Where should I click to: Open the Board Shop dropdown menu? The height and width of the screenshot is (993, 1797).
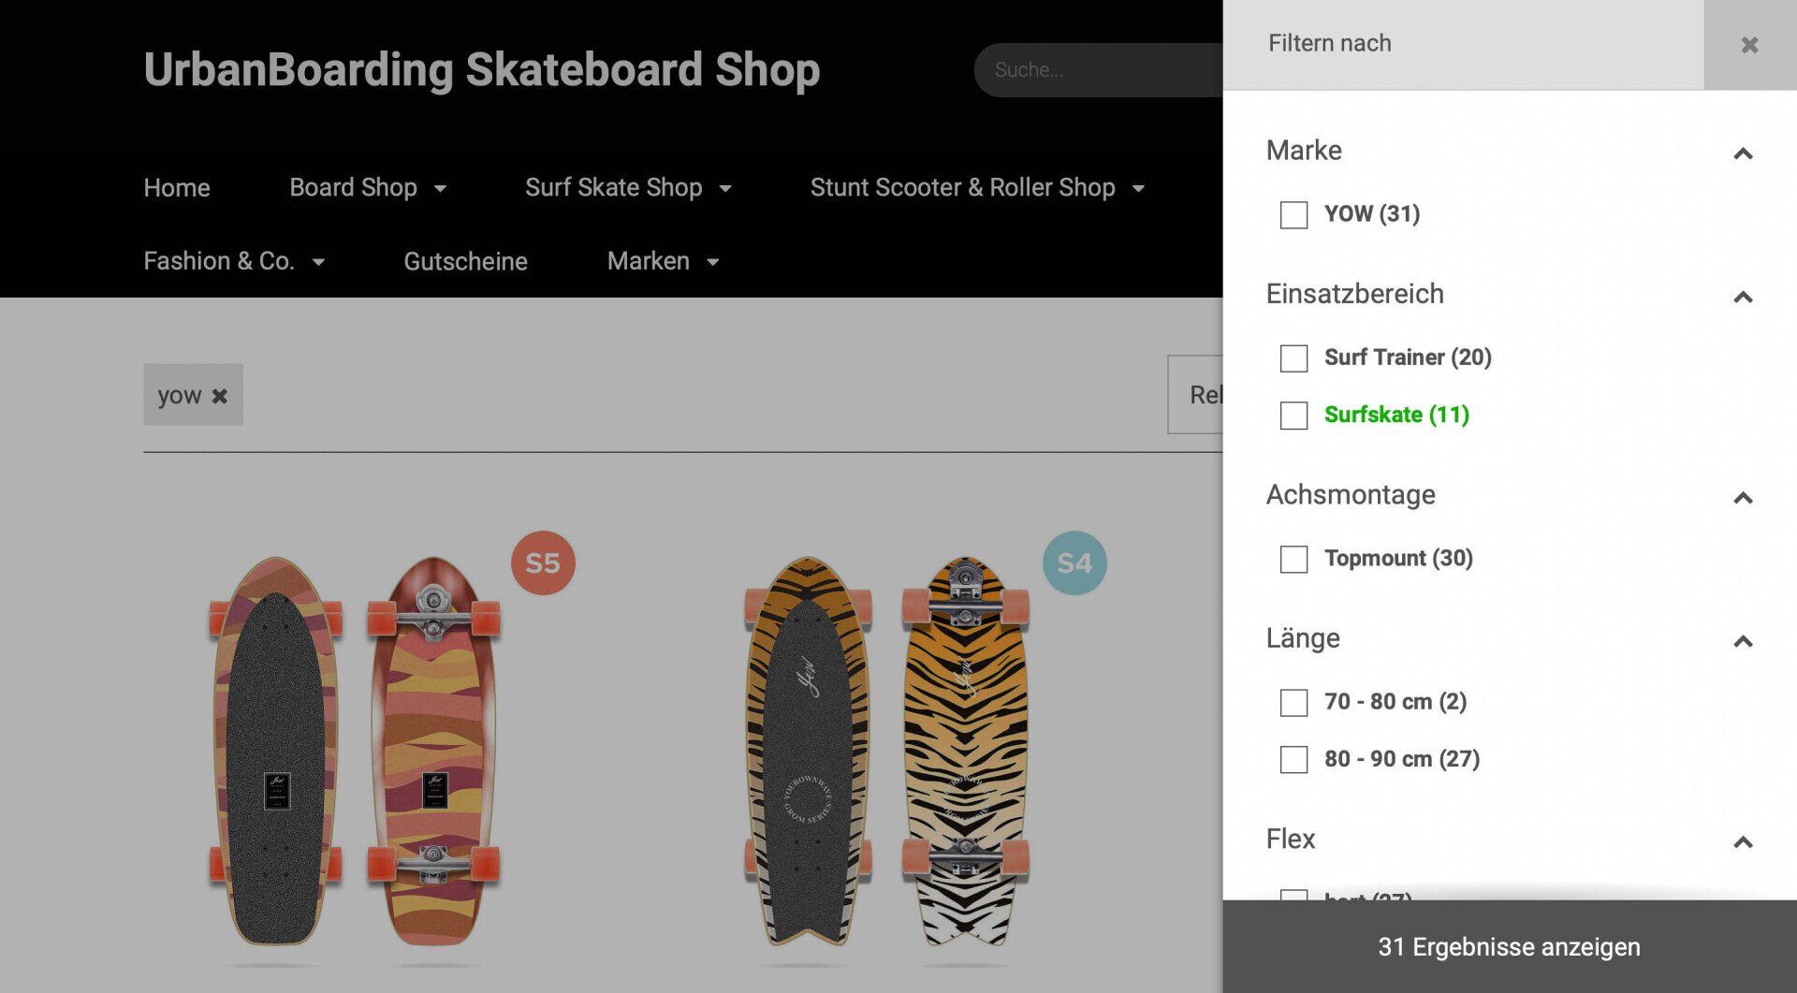(368, 188)
